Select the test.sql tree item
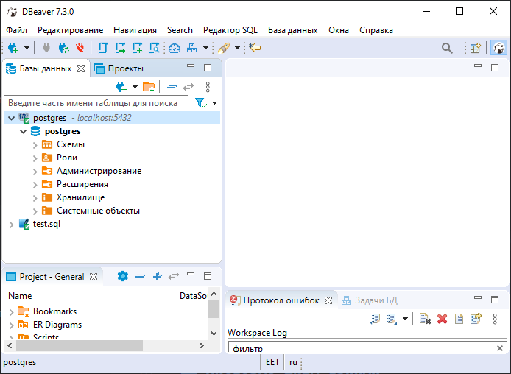 (x=46, y=224)
